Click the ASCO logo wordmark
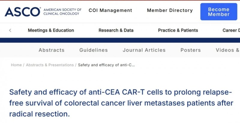Screen dimensions: 240x123 (x=22, y=11)
